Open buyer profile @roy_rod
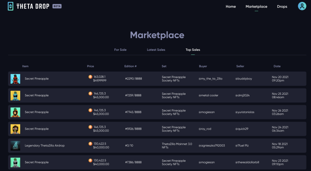The height and width of the screenshot is (171, 311). [205, 129]
